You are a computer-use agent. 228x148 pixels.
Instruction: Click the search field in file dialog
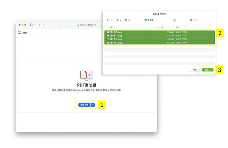[201, 20]
